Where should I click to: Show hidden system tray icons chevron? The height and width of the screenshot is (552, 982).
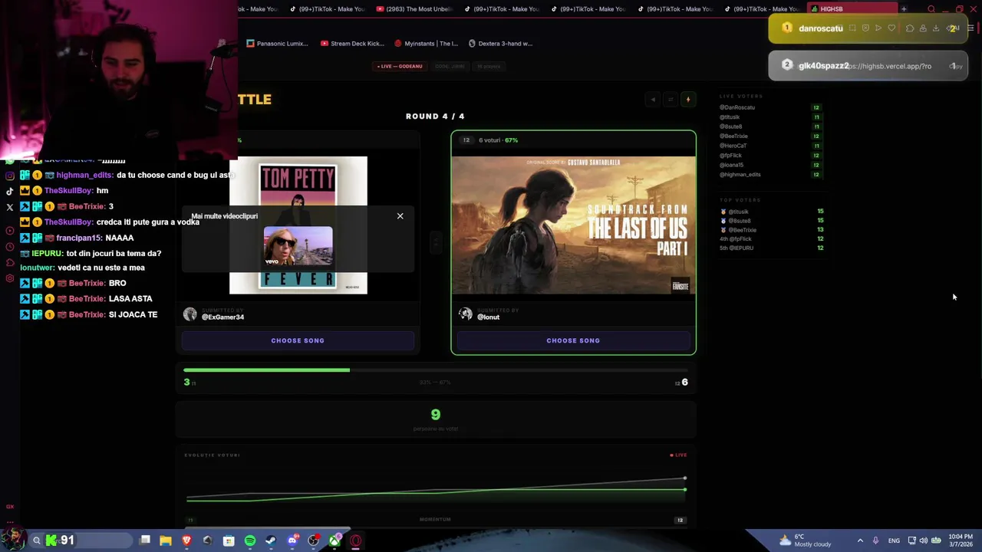click(x=860, y=540)
